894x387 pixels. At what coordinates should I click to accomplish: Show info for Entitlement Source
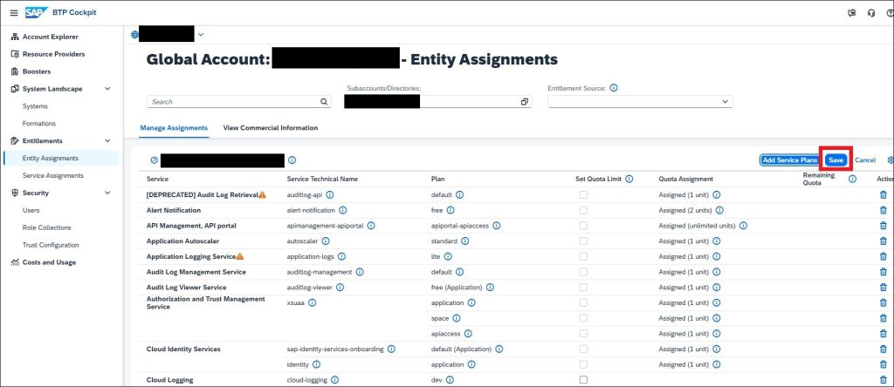coord(614,89)
